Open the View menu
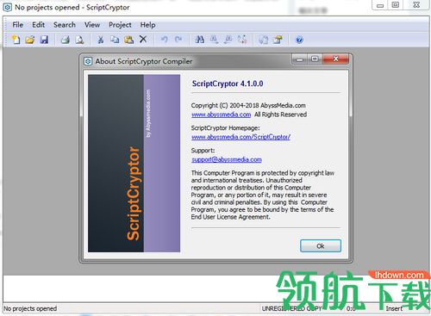Screen dimensions: 431x316 pos(92,25)
